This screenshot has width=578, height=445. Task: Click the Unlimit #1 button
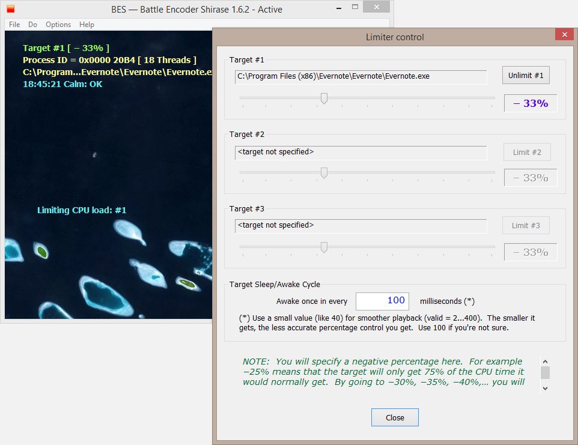tap(526, 76)
